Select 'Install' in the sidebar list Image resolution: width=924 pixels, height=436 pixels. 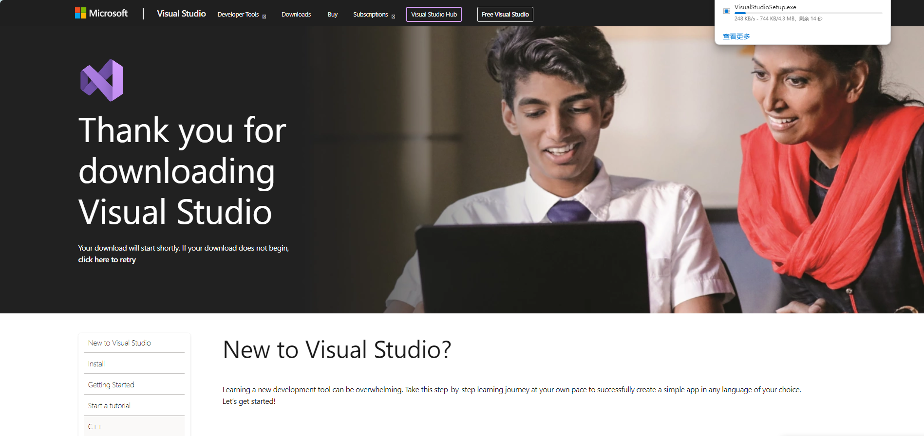[x=134, y=364]
